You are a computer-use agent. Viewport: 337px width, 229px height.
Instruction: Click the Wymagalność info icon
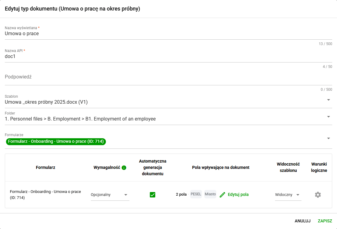(x=124, y=168)
